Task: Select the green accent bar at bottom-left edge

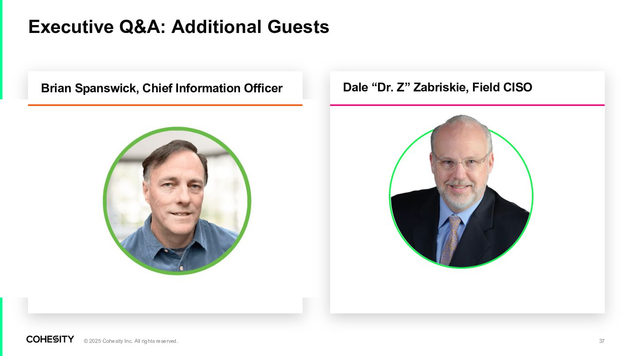Action: click(x=1, y=327)
